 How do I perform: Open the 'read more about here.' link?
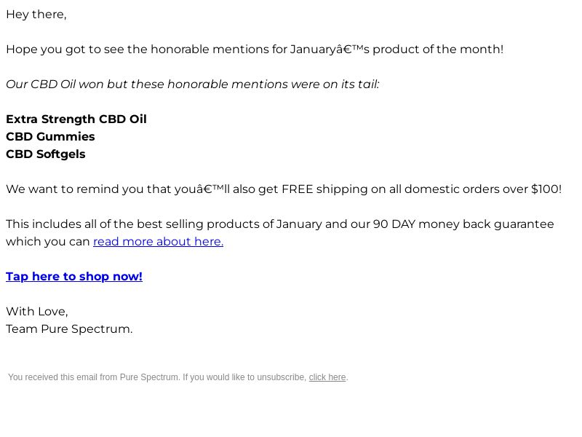tap(158, 242)
